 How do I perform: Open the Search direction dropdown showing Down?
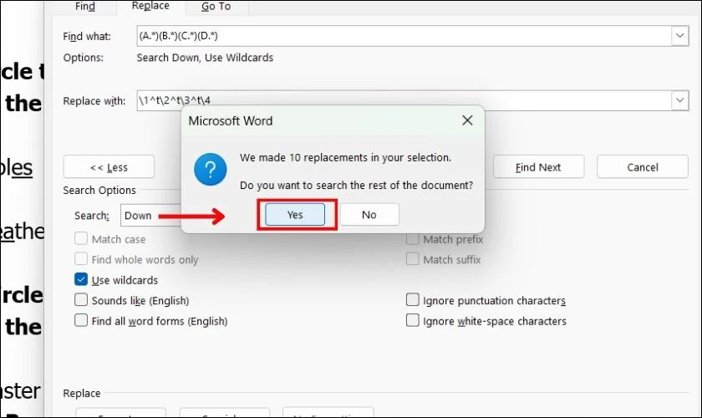pos(151,216)
